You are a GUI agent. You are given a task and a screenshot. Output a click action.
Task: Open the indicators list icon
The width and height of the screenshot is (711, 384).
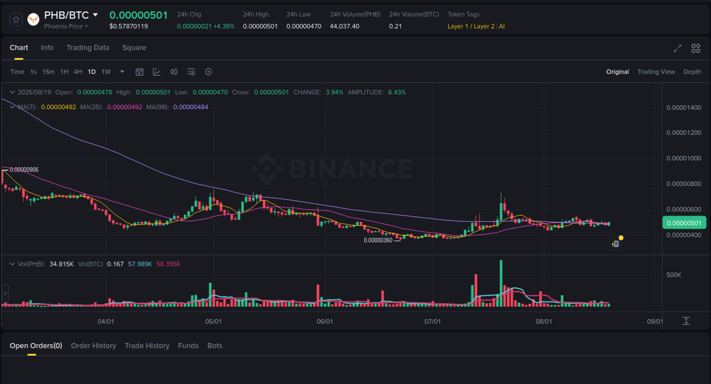(191, 72)
